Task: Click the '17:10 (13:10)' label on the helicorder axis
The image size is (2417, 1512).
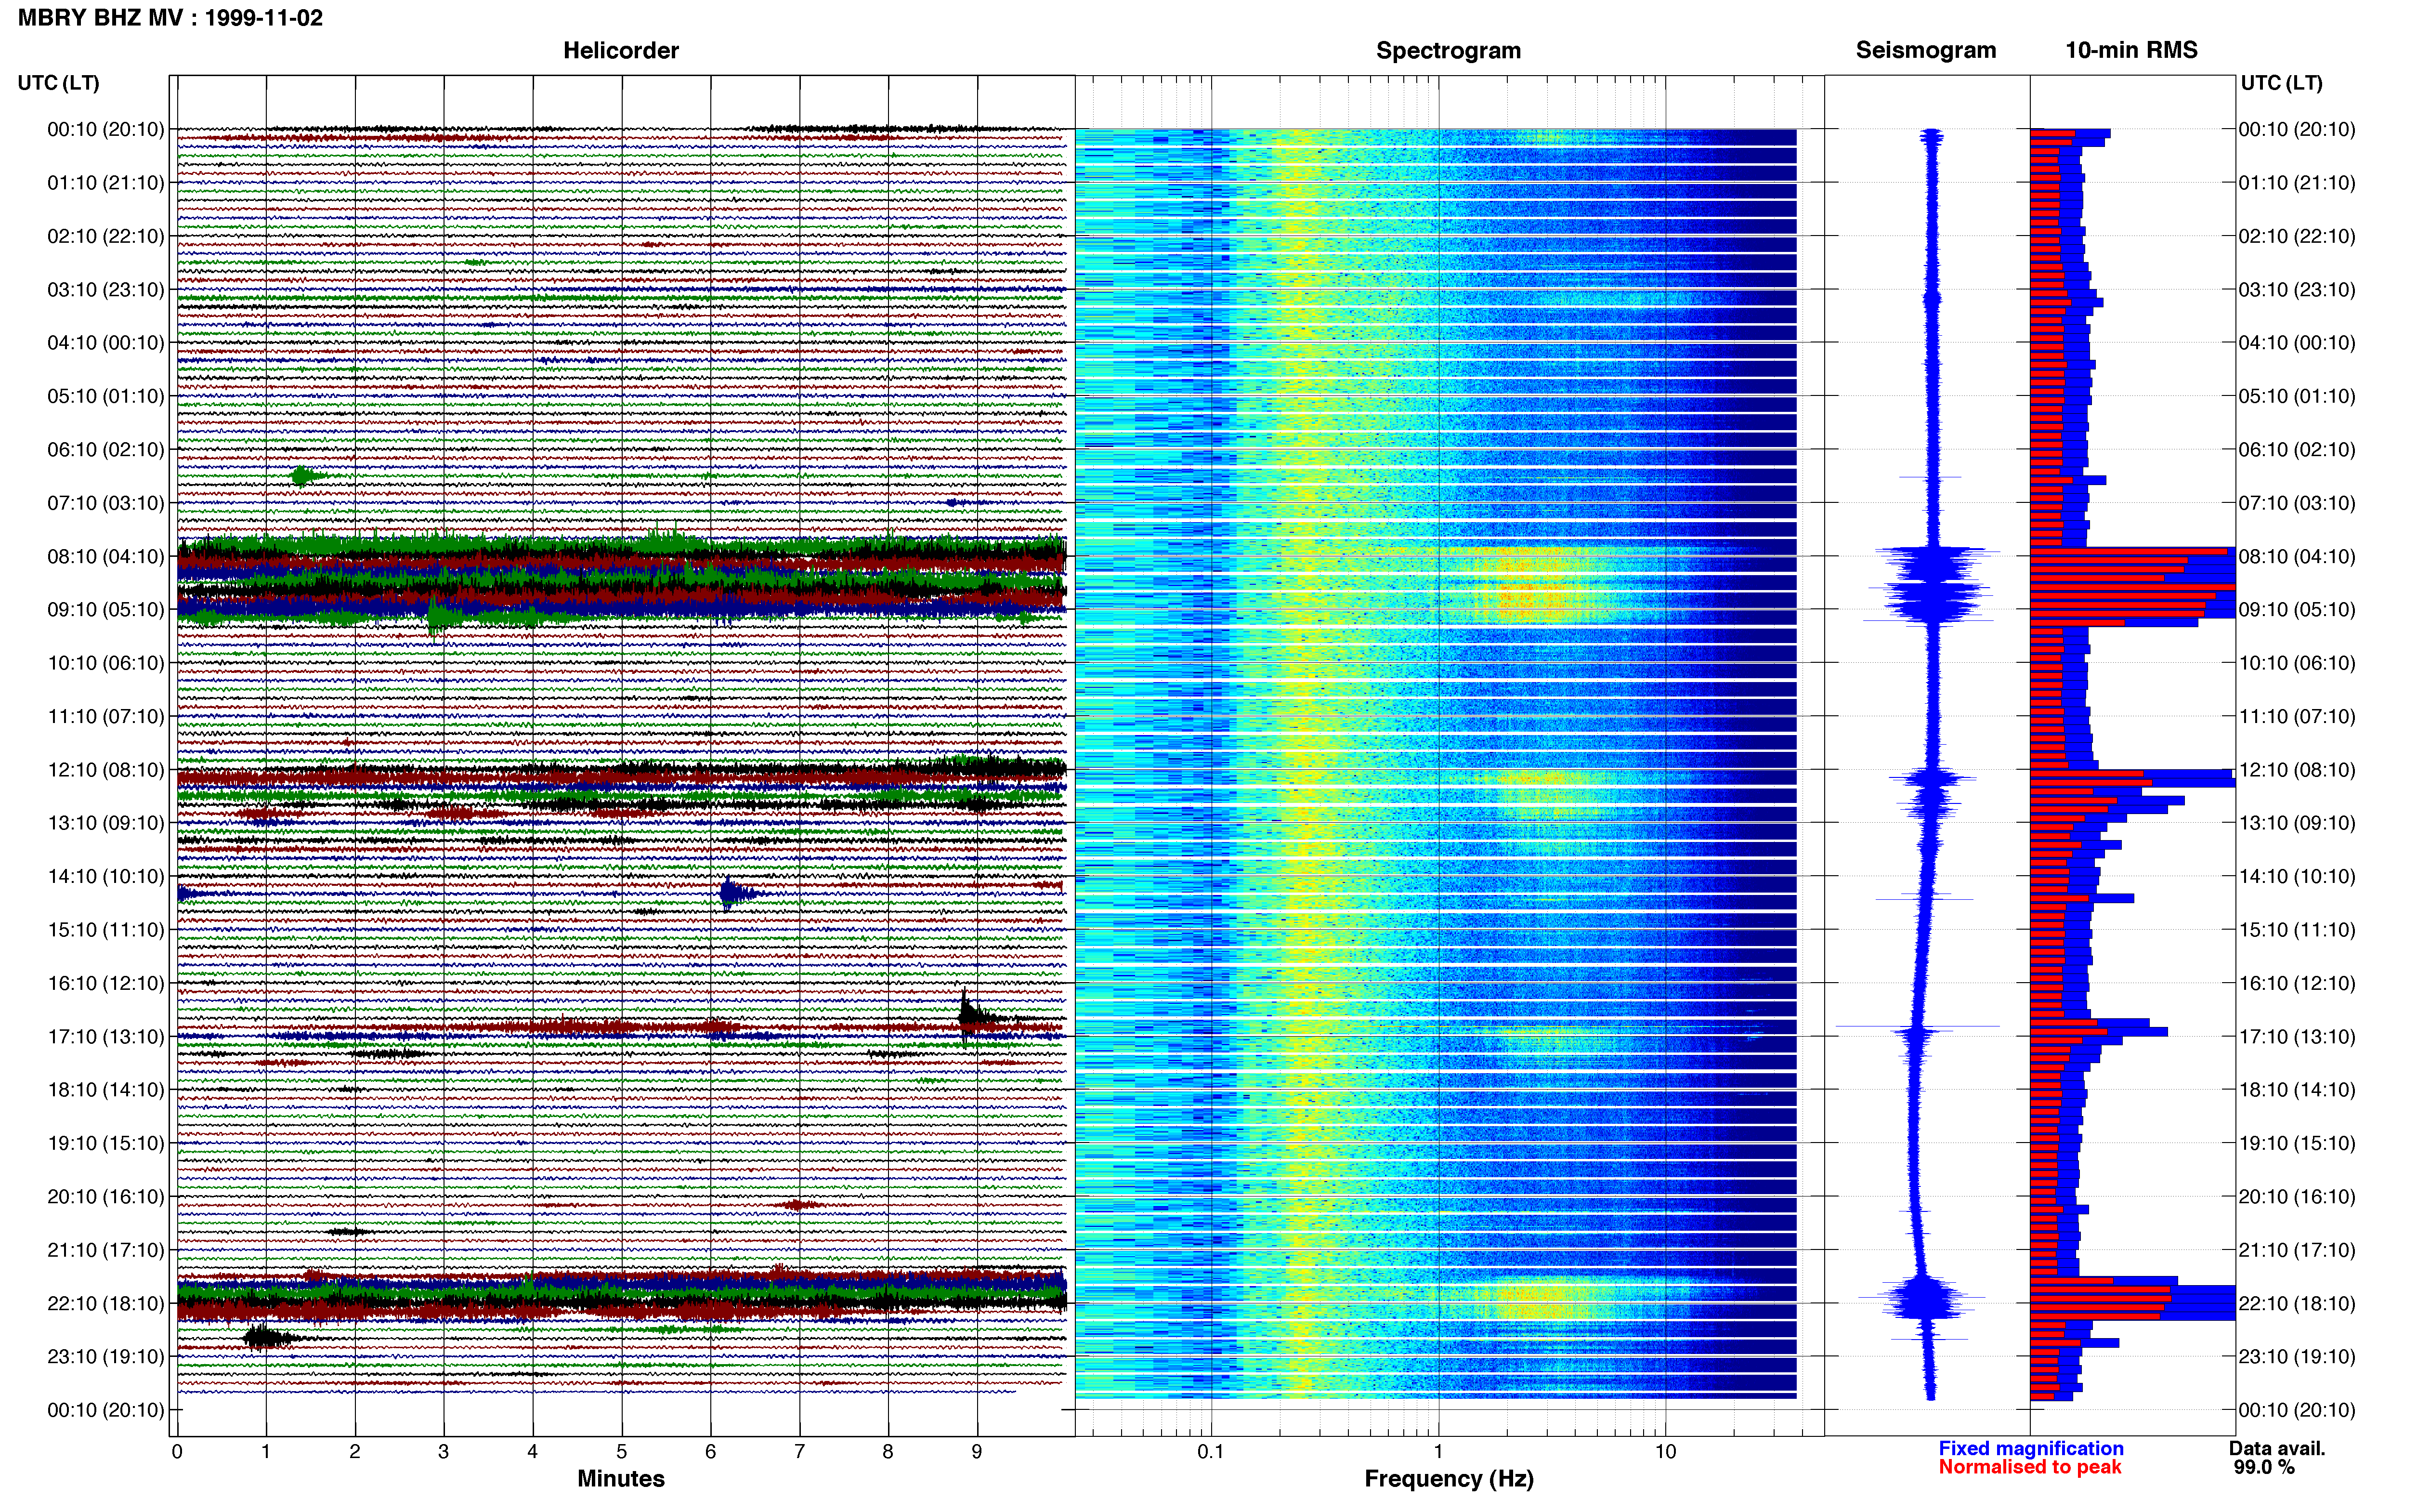Action: pos(105,1036)
